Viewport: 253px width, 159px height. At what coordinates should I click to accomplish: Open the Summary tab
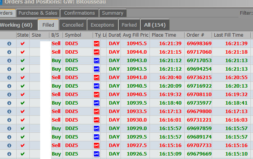point(112,13)
